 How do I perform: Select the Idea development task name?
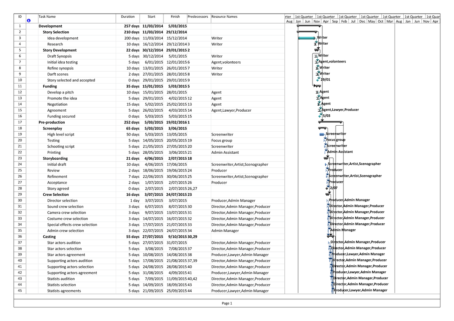coord(63,38)
